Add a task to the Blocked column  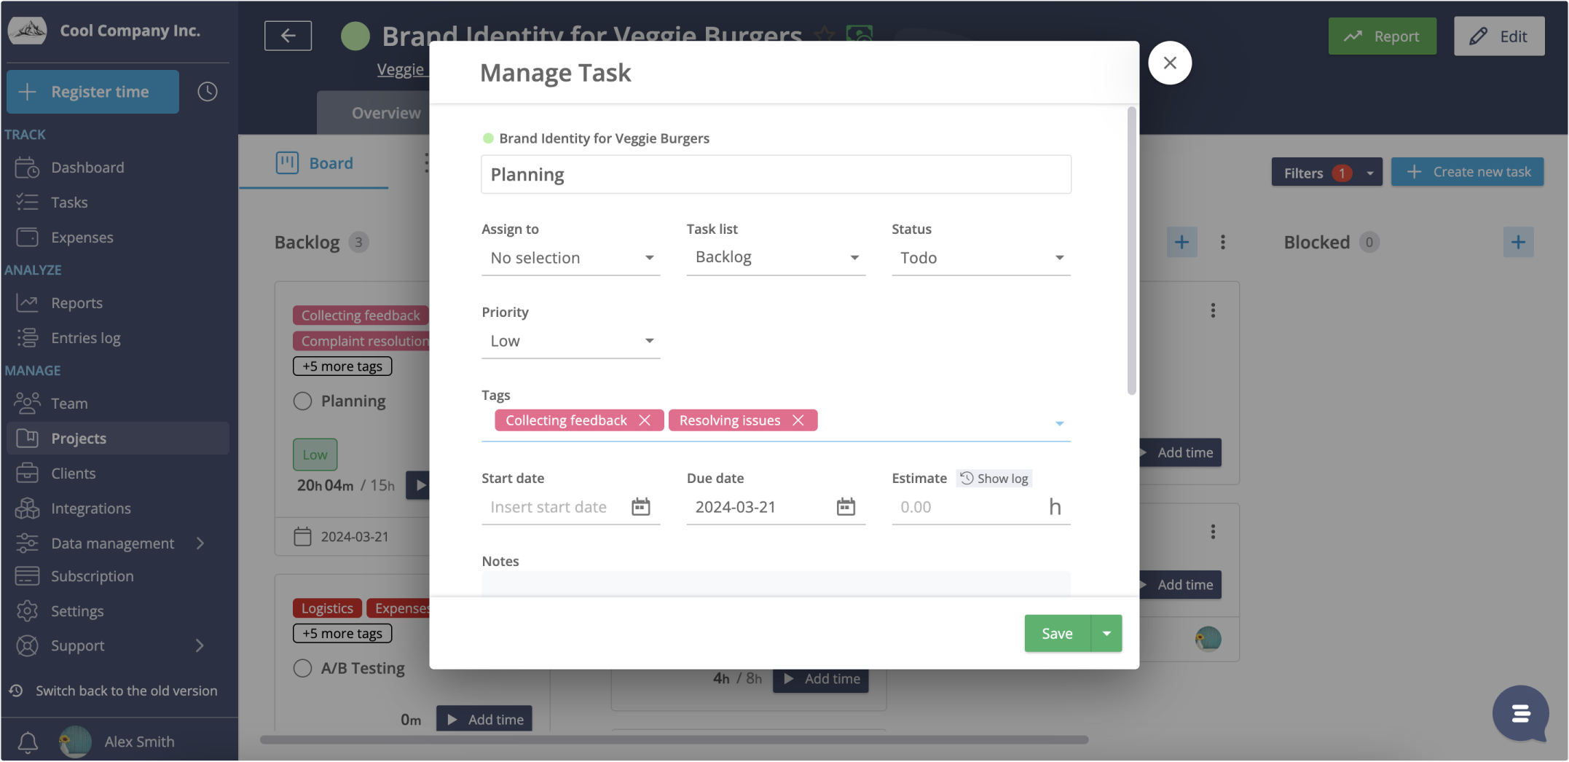pyautogui.click(x=1518, y=242)
